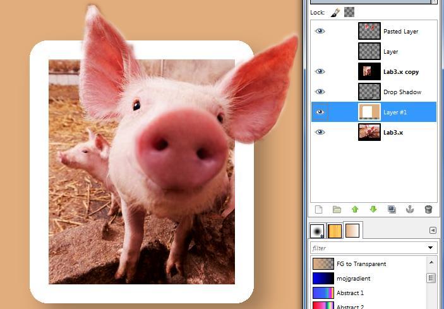Click the bottom Lab3.x layer thumbnail

(369, 132)
